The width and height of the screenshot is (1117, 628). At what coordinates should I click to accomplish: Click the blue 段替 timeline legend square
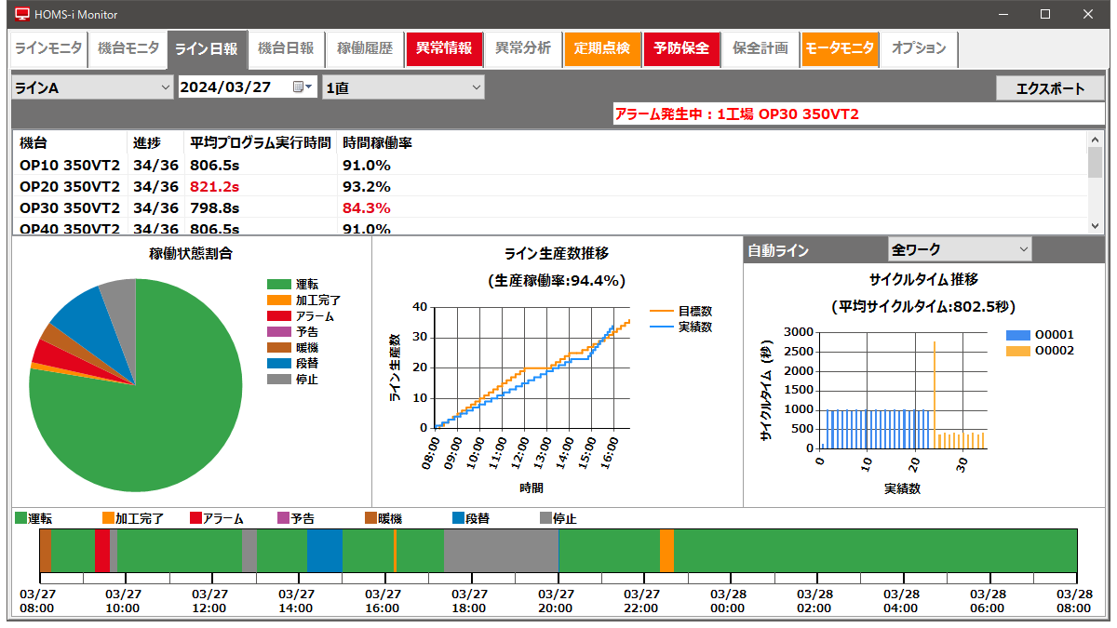click(x=458, y=518)
